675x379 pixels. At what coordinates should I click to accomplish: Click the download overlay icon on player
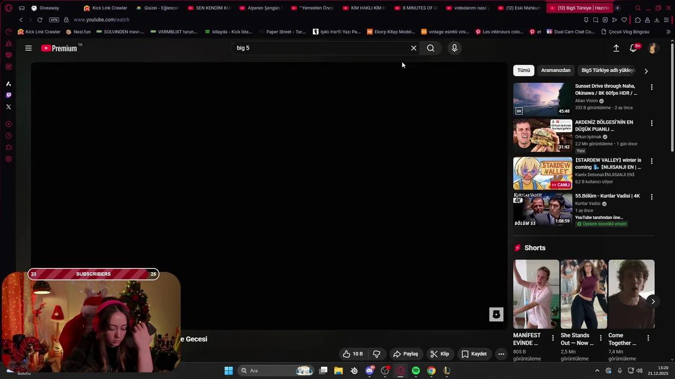point(496,314)
